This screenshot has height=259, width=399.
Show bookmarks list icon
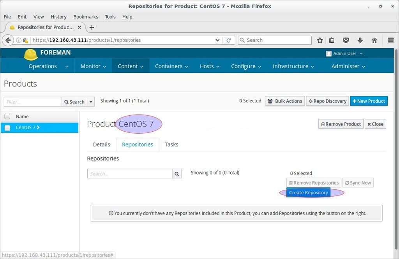tap(332, 40)
